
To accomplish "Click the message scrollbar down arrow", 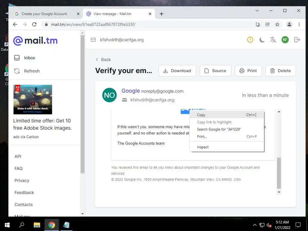I will coord(279,192).
